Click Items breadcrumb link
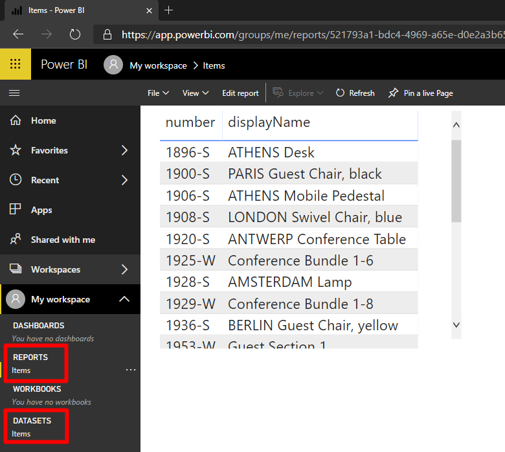The width and height of the screenshot is (505, 452). pyautogui.click(x=214, y=65)
